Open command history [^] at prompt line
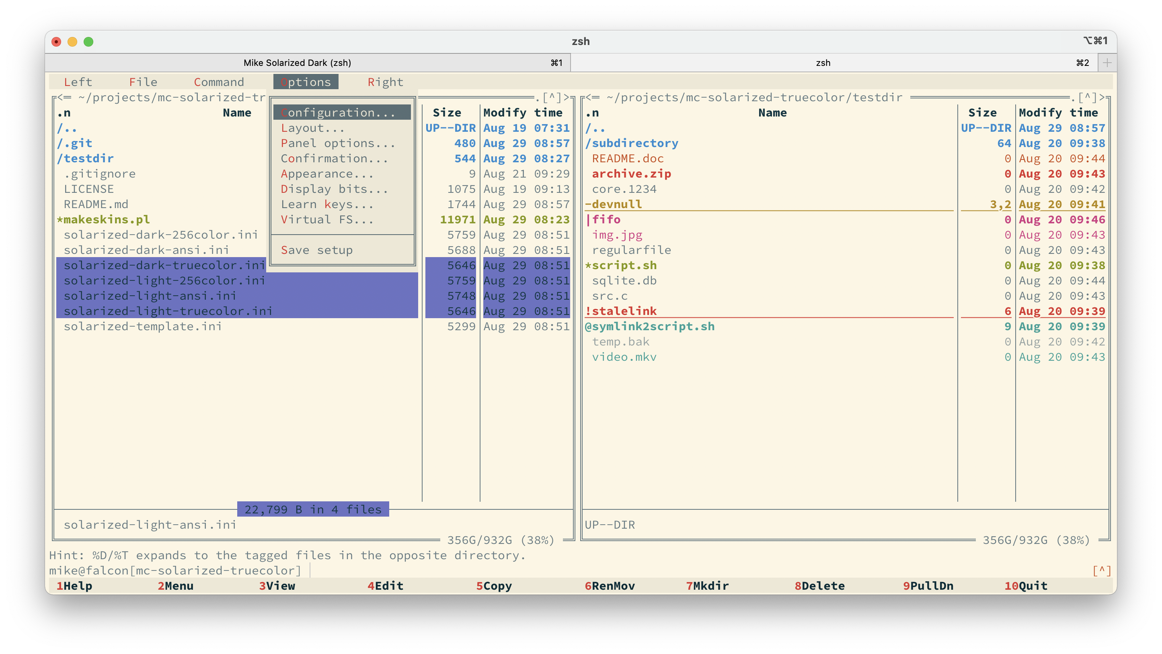The image size is (1162, 654). click(x=1102, y=570)
